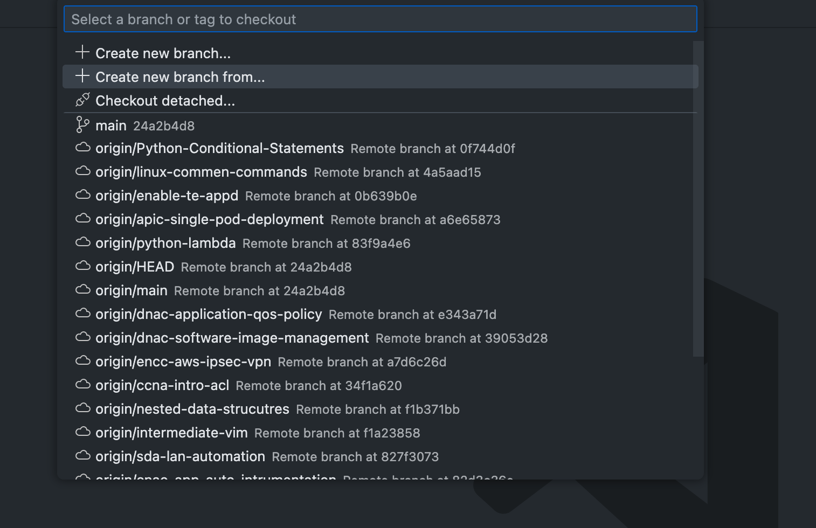Click the branch search input field
Viewport: 816px width, 528px height.
[x=381, y=19]
